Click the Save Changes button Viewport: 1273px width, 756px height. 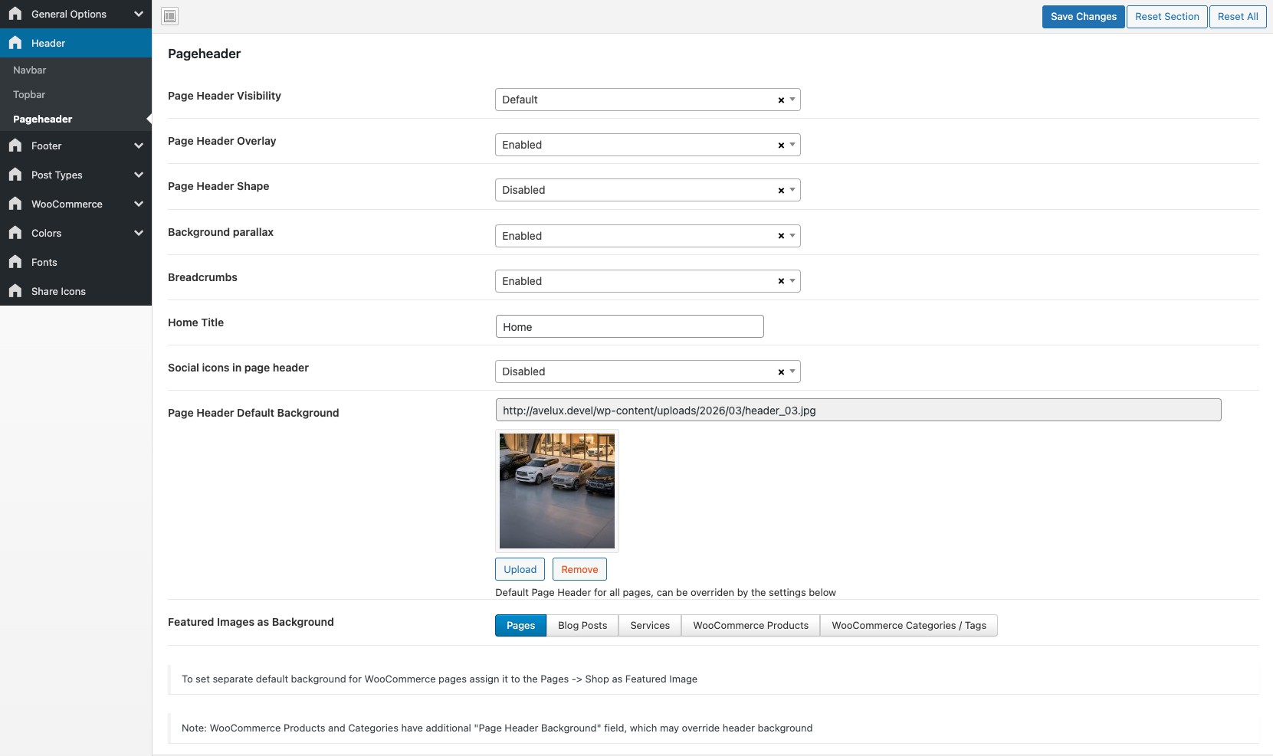click(x=1083, y=17)
